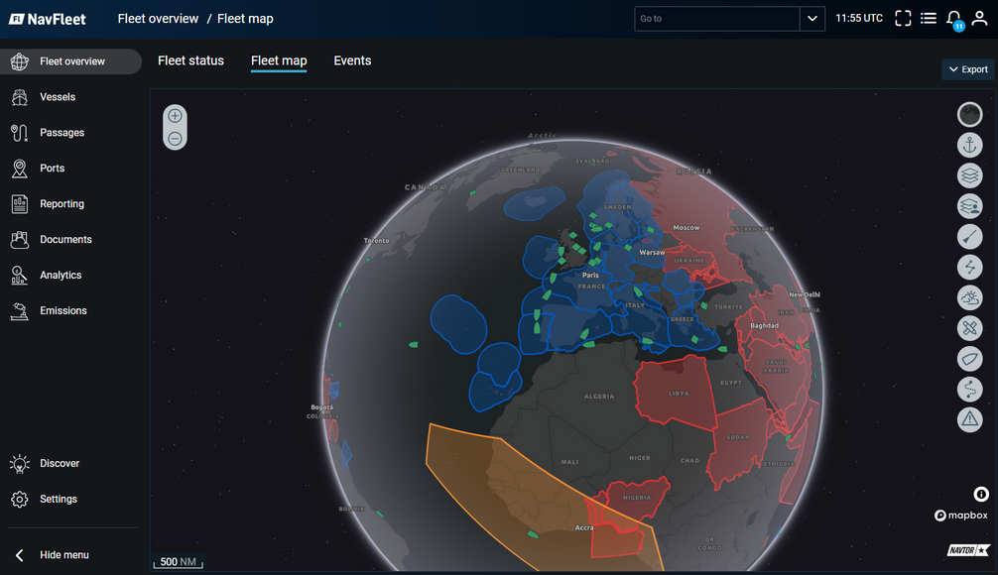Click the Warsaw city label

point(652,253)
